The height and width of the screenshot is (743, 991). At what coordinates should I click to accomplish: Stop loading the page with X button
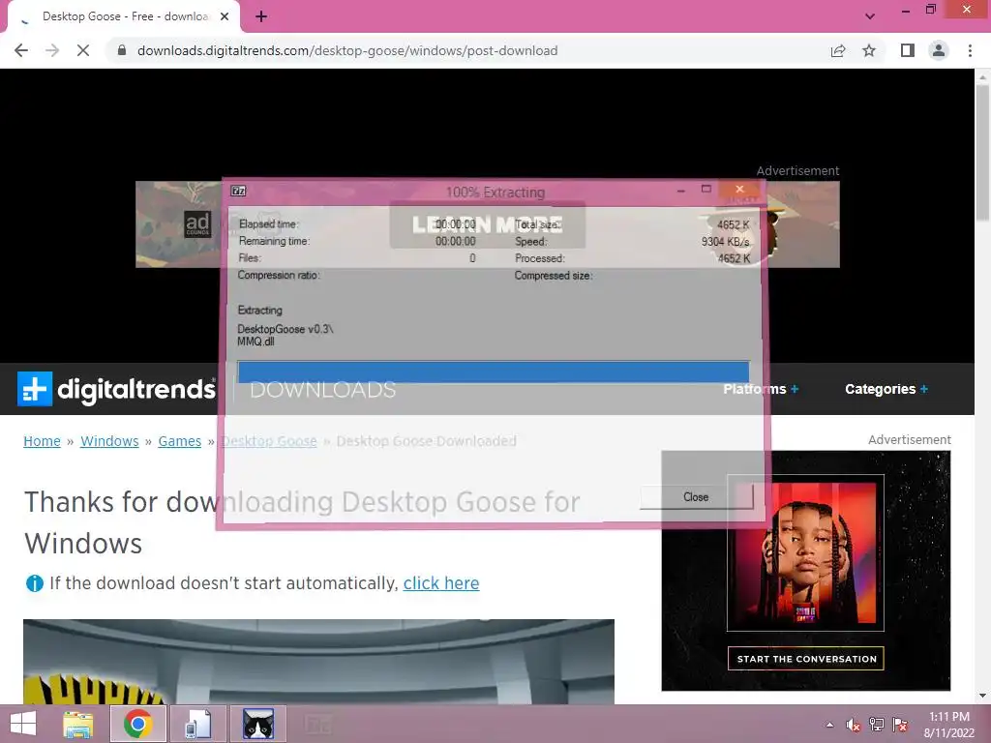click(x=83, y=50)
